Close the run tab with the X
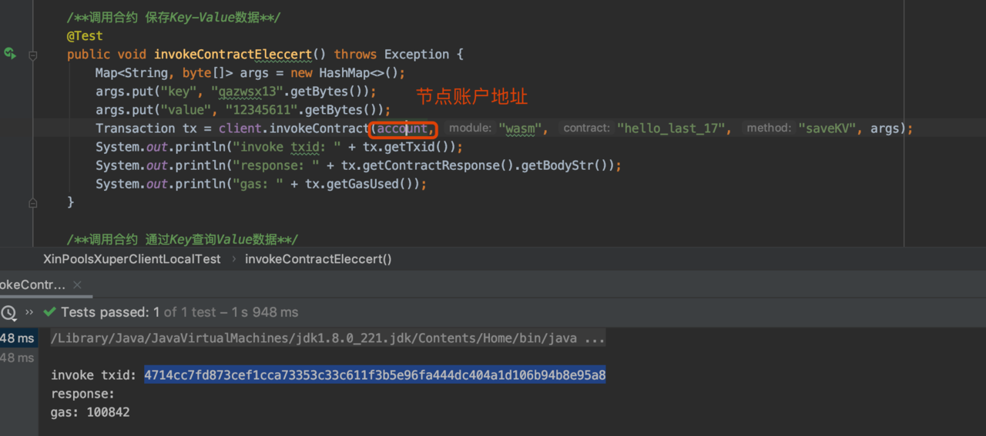Viewport: 986px width, 436px height. click(x=77, y=285)
